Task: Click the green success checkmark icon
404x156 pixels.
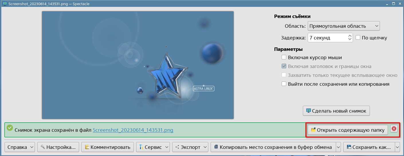Action: (x=10, y=127)
